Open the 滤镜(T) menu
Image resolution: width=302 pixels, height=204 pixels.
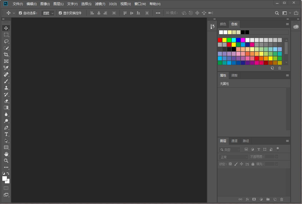pyautogui.click(x=100, y=4)
